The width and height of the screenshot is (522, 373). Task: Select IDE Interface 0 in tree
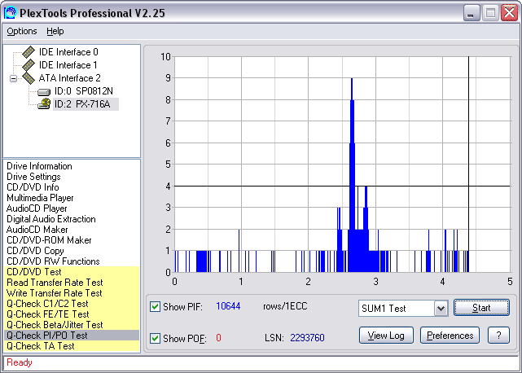(x=68, y=52)
